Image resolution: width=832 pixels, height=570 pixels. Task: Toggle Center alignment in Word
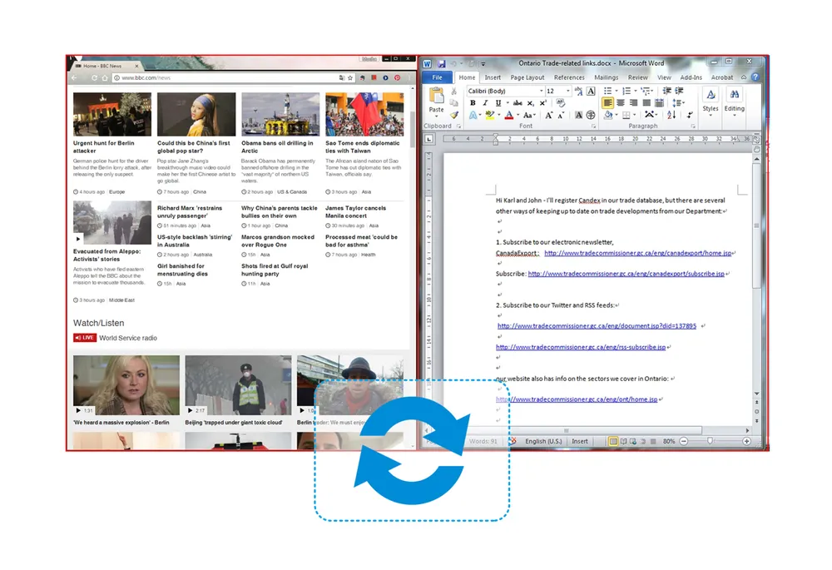click(x=621, y=103)
